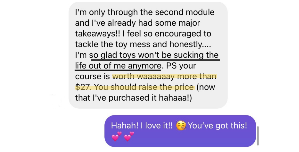Click the partying face emoji
The image size is (299, 152).
tap(181, 125)
